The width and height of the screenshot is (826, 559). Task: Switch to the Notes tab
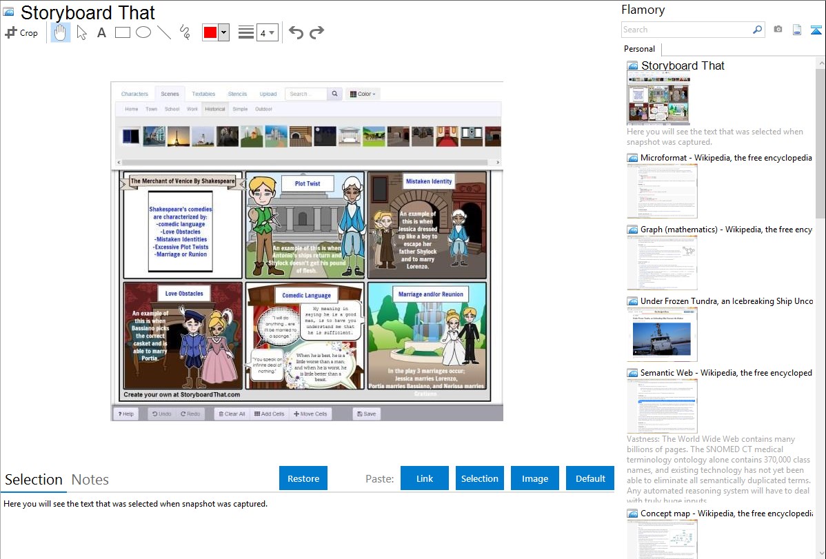tap(90, 480)
